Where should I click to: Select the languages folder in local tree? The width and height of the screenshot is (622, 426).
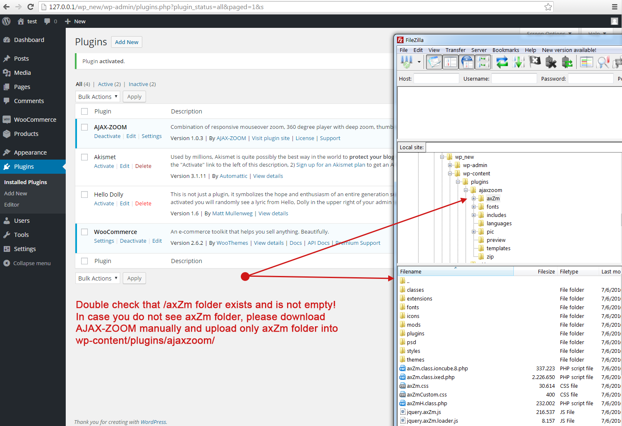click(499, 224)
